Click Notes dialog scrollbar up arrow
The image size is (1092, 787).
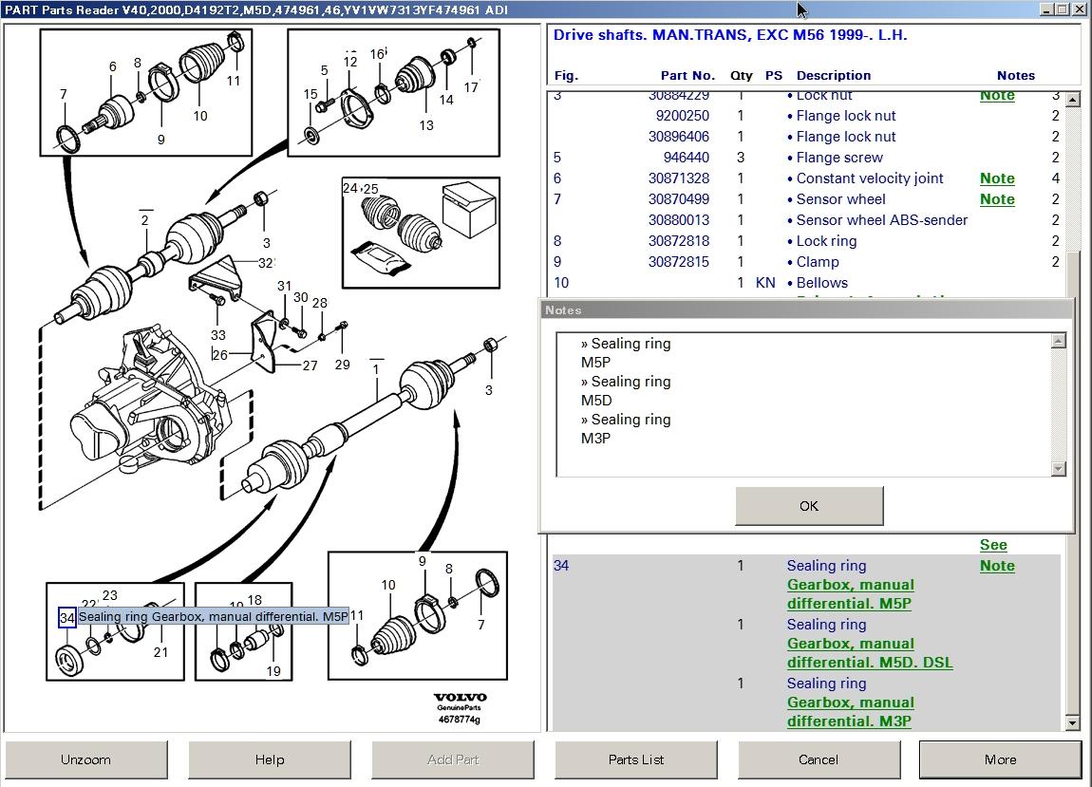1059,341
